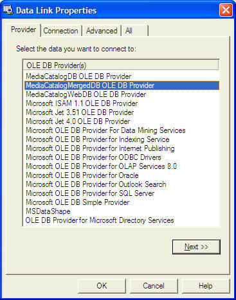Click the Cancel button
This screenshot has height=300, width=236.
(x=154, y=286)
